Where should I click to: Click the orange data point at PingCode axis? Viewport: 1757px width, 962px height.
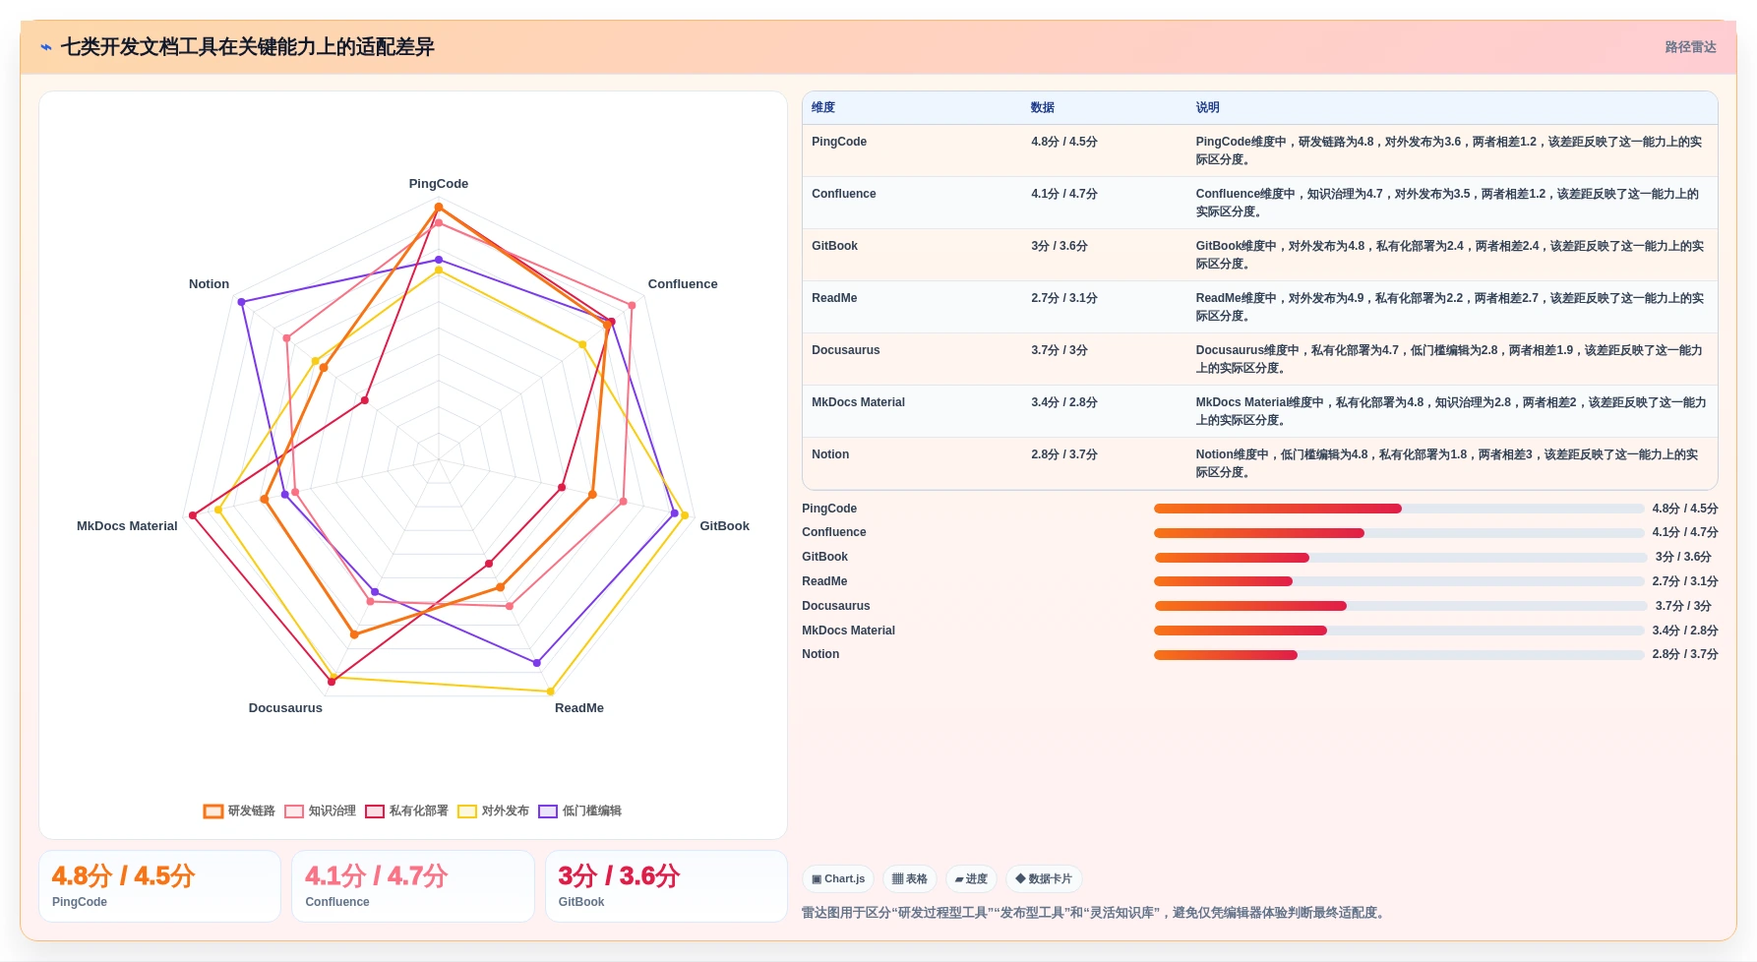pyautogui.click(x=439, y=207)
